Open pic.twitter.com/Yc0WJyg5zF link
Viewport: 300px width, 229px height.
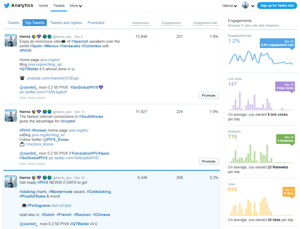[44, 92]
